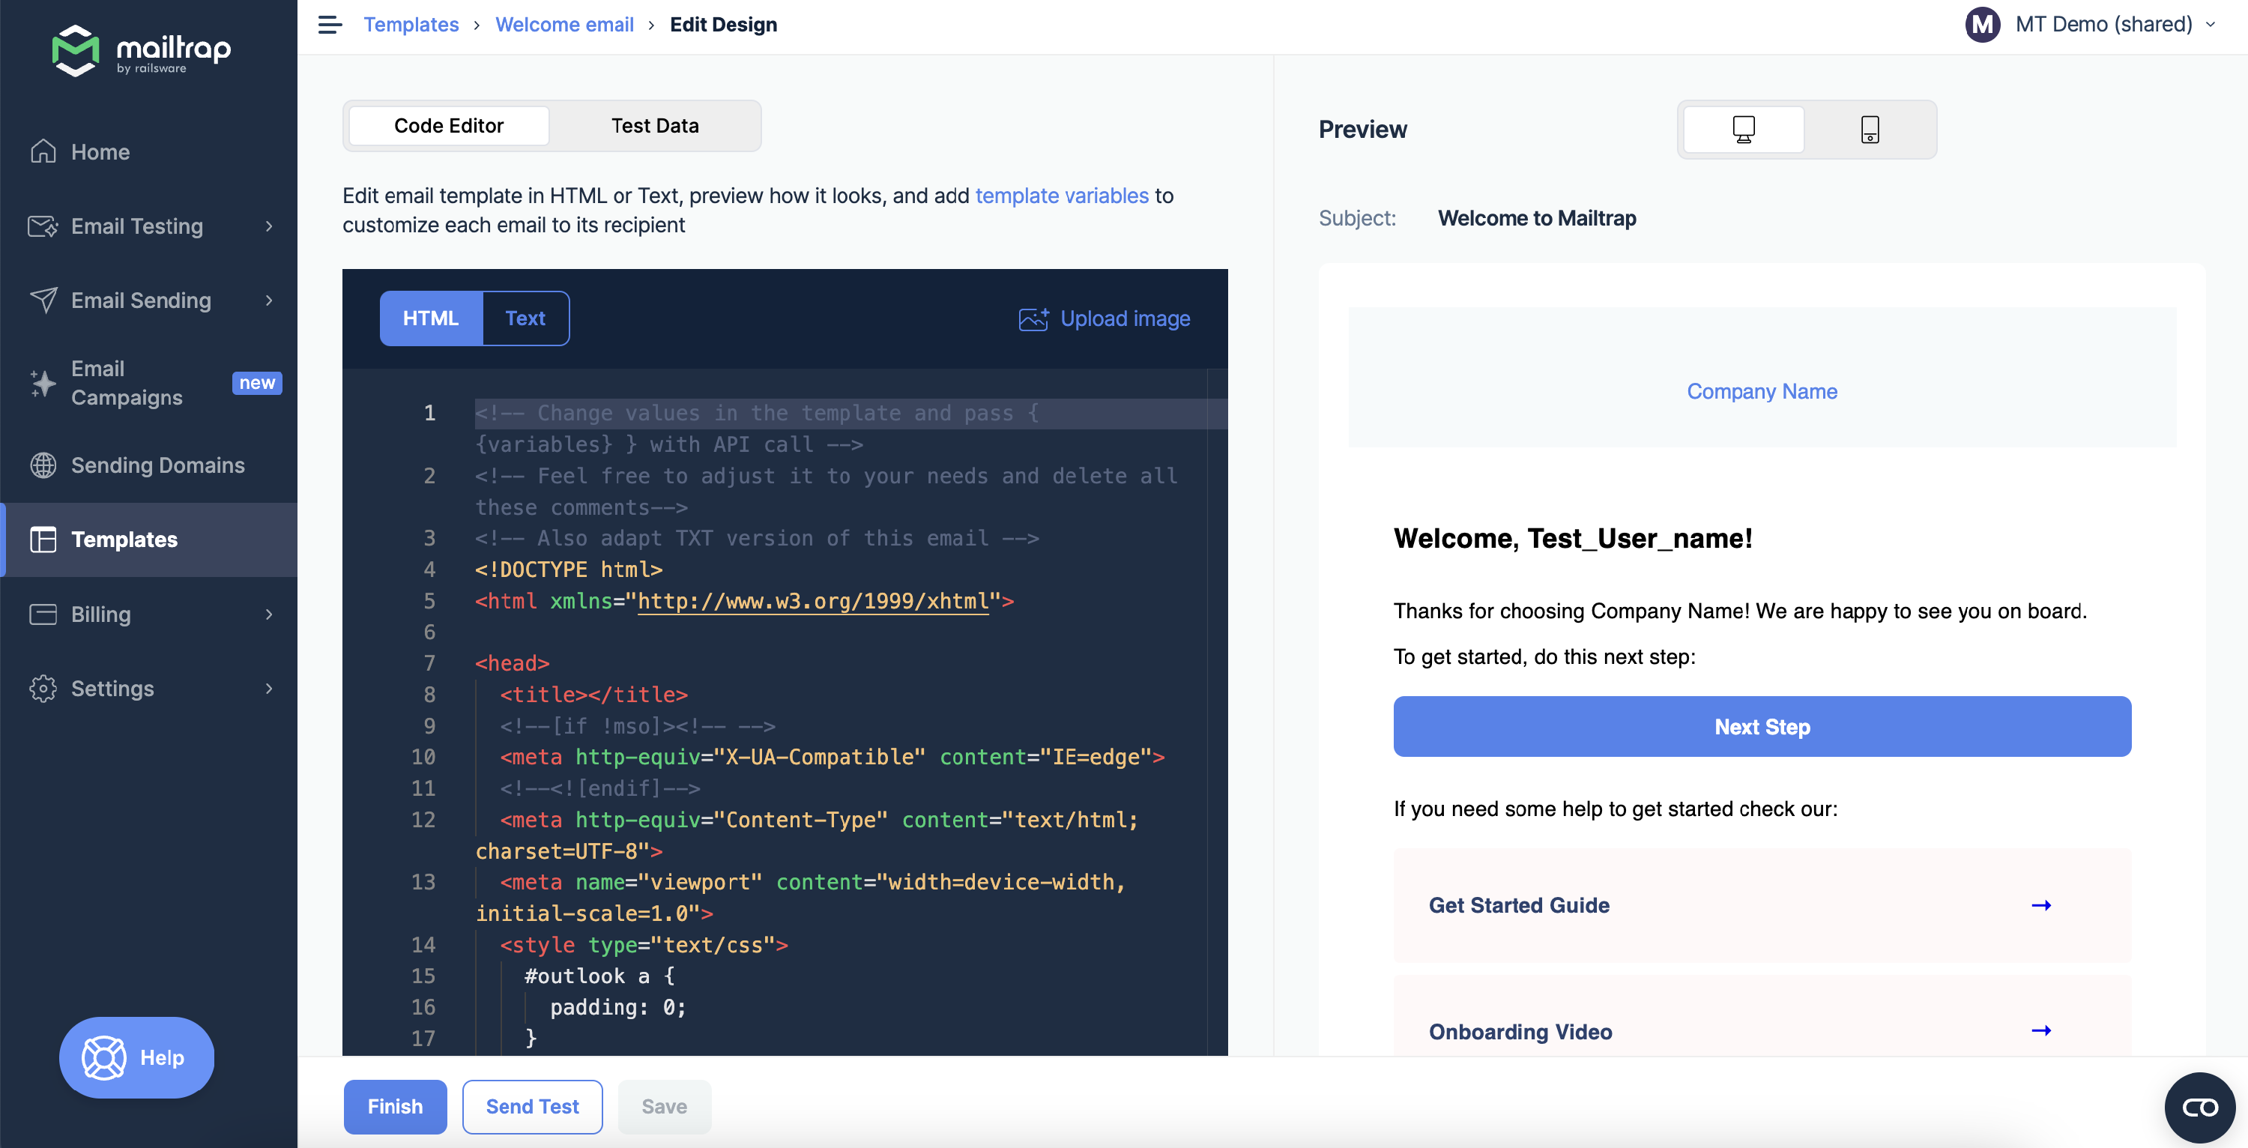Viewport: 2248px width, 1148px height.
Task: Click the Finish button
Action: pyautogui.click(x=394, y=1106)
